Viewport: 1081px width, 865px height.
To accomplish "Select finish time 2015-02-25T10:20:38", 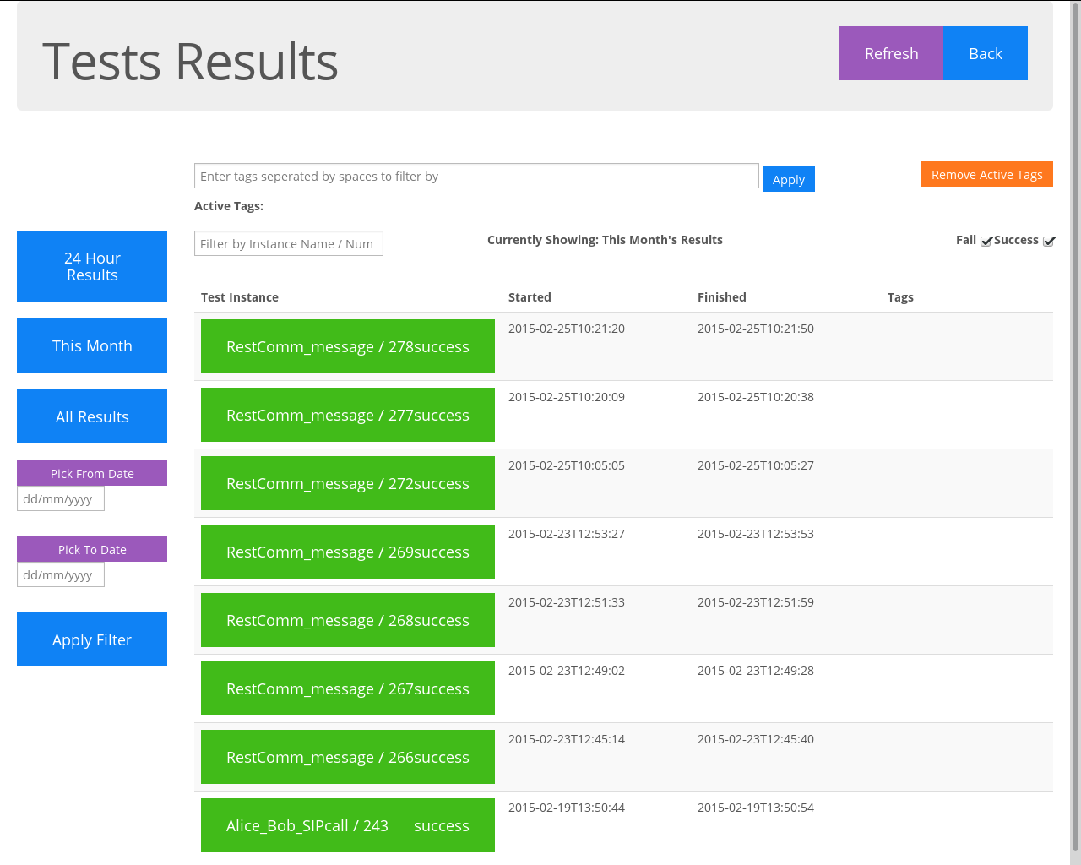I will [x=756, y=397].
